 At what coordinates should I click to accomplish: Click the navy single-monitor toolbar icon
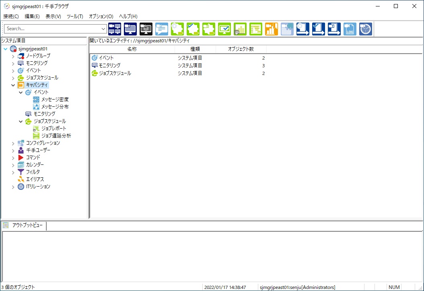tap(130, 29)
